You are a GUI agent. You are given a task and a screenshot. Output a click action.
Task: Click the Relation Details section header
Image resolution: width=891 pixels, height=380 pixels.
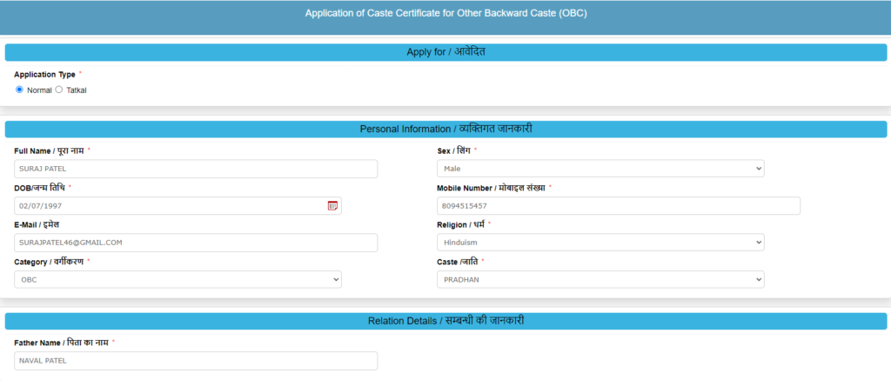446,321
